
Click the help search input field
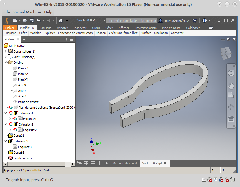pos(131,20)
